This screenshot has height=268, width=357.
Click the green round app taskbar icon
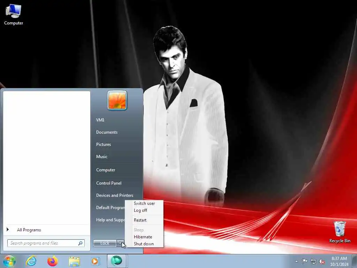[x=116, y=261]
